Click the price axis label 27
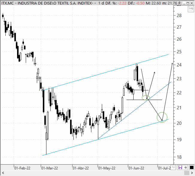 pyautogui.click(x=179, y=27)
